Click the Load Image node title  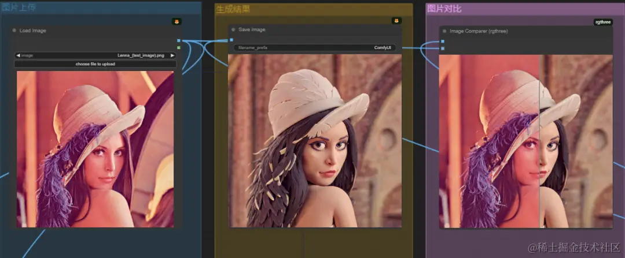tap(32, 31)
